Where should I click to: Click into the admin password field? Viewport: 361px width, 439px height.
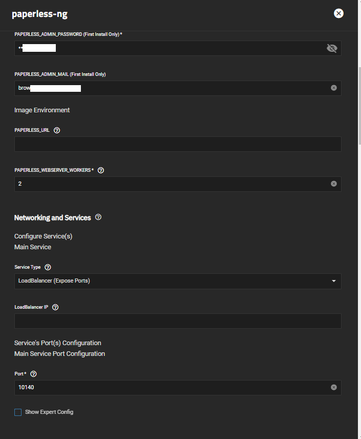pyautogui.click(x=169, y=48)
